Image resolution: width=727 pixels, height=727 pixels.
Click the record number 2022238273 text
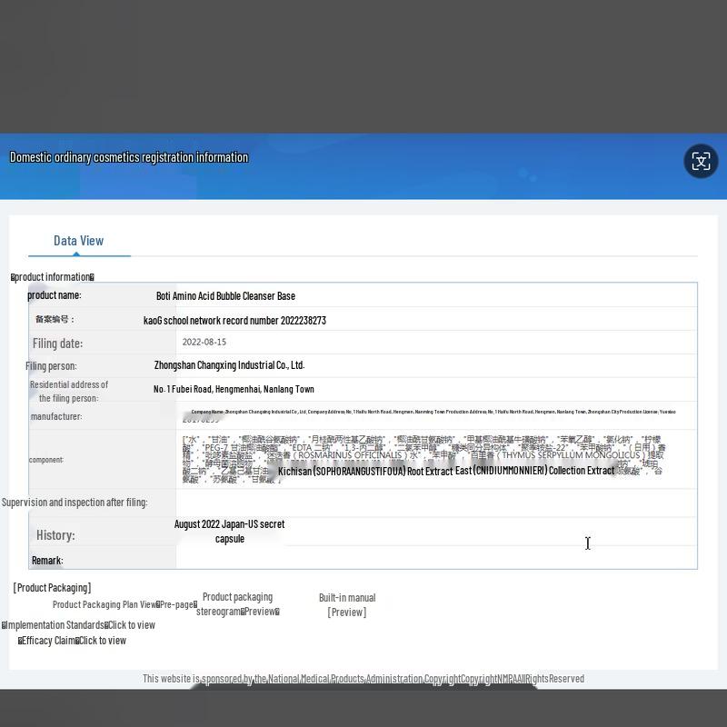[234, 320]
